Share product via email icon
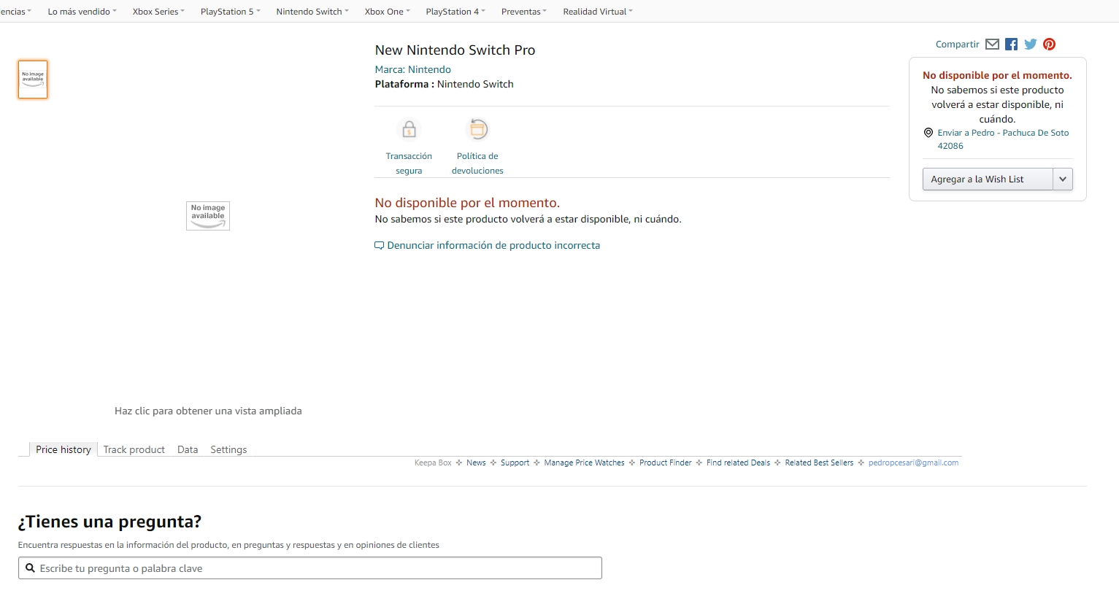Image resolution: width=1119 pixels, height=596 pixels. point(992,44)
